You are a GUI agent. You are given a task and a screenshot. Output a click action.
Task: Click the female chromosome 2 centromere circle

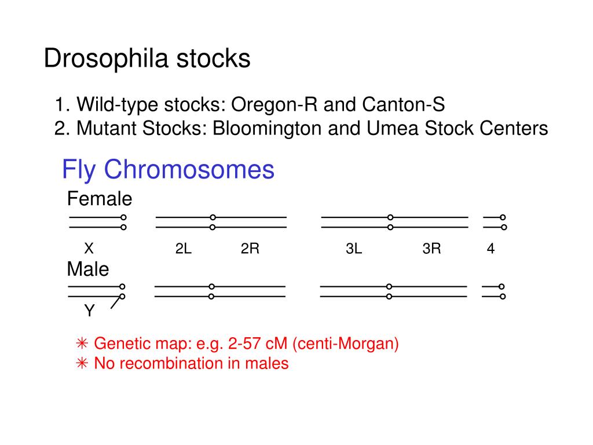(213, 222)
